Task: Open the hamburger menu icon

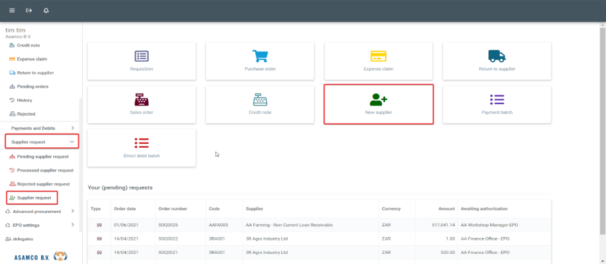Action: (12, 10)
